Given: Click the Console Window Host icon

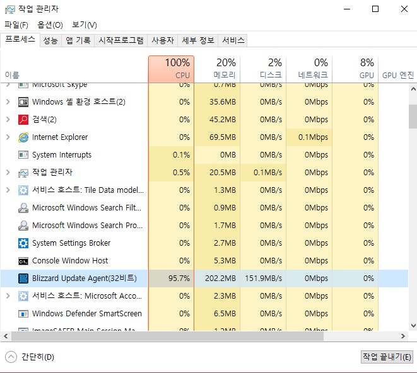Looking at the screenshot, I should 23,261.
